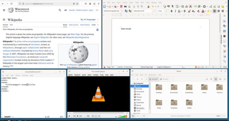Open Find & Replace in Writer toolbar
Screen dimensions: 229x121
click(x=164, y=6)
